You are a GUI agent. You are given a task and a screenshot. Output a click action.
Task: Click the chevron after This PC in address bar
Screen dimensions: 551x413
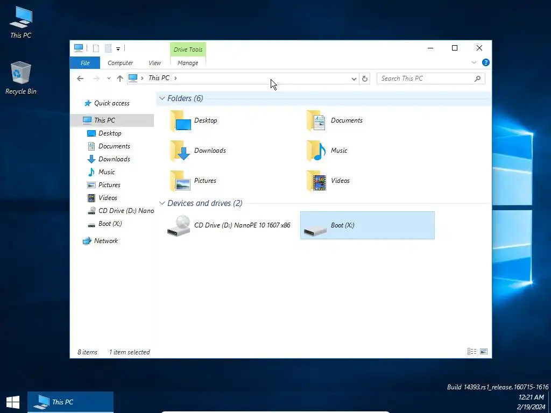click(x=175, y=79)
